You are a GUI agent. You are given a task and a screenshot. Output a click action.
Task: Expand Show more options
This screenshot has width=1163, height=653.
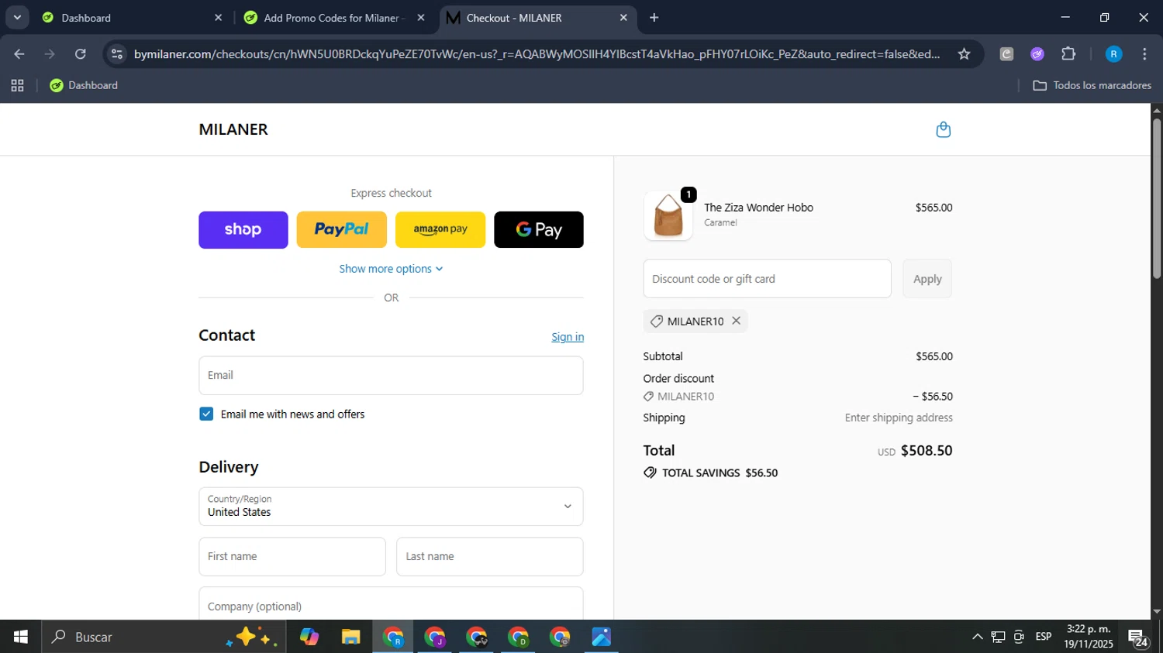[391, 269]
